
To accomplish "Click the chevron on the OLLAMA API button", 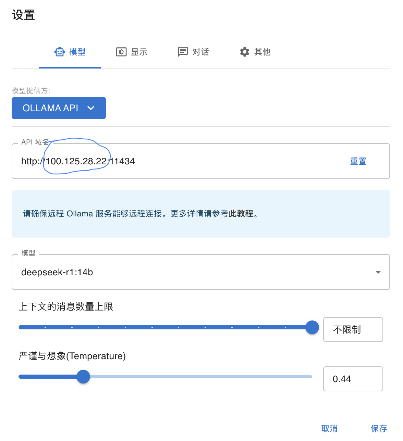I will (x=91, y=108).
